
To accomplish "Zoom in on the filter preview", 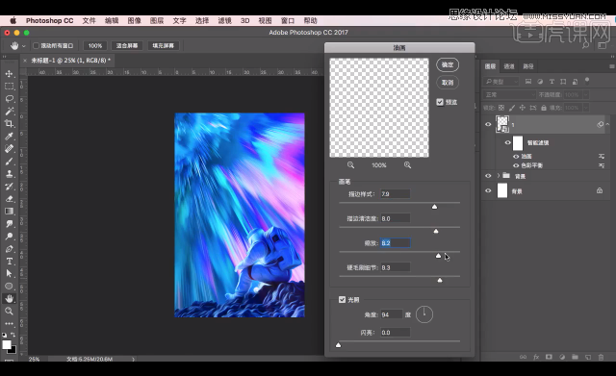I will click(x=407, y=165).
